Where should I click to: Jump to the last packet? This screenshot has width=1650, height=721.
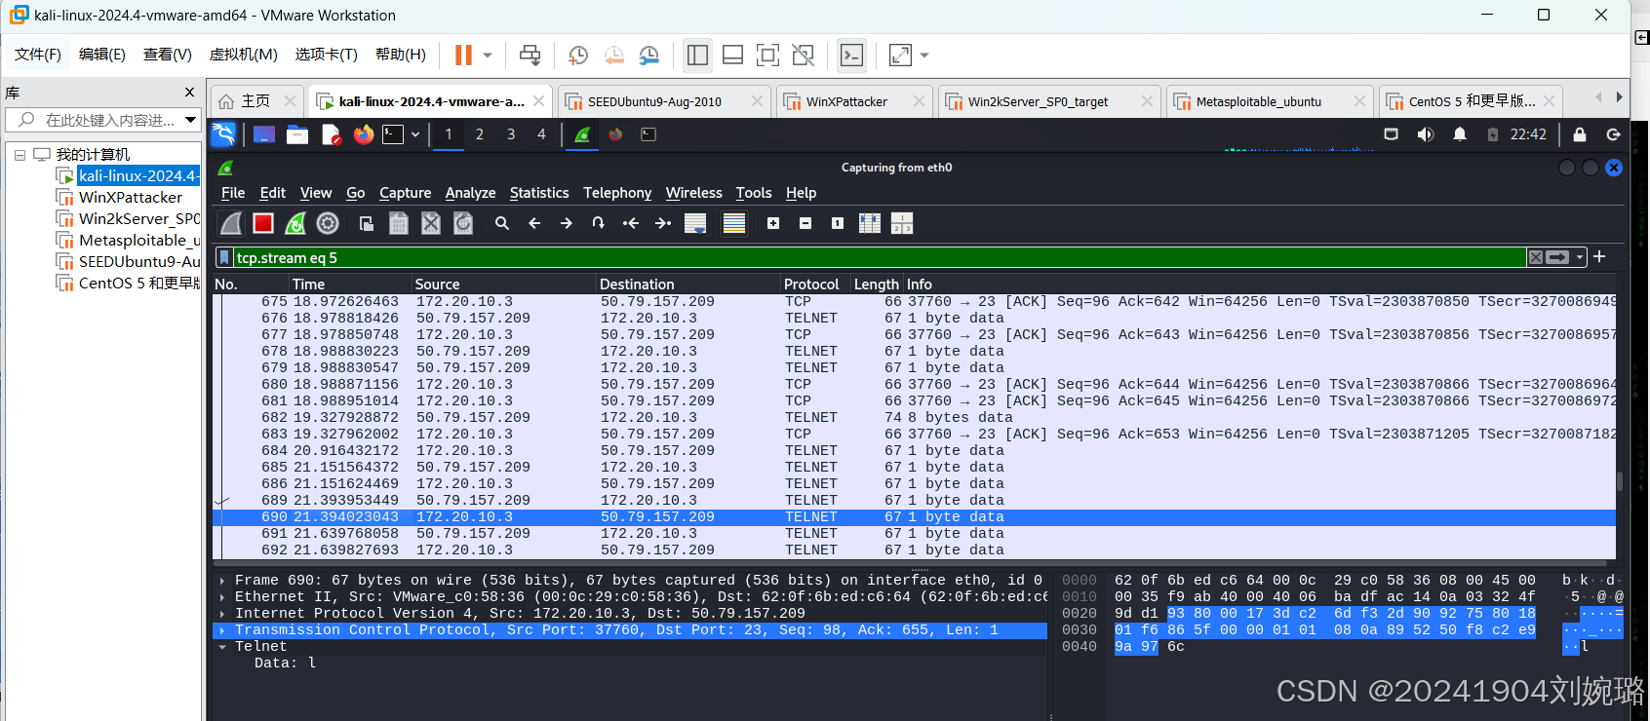(x=663, y=223)
